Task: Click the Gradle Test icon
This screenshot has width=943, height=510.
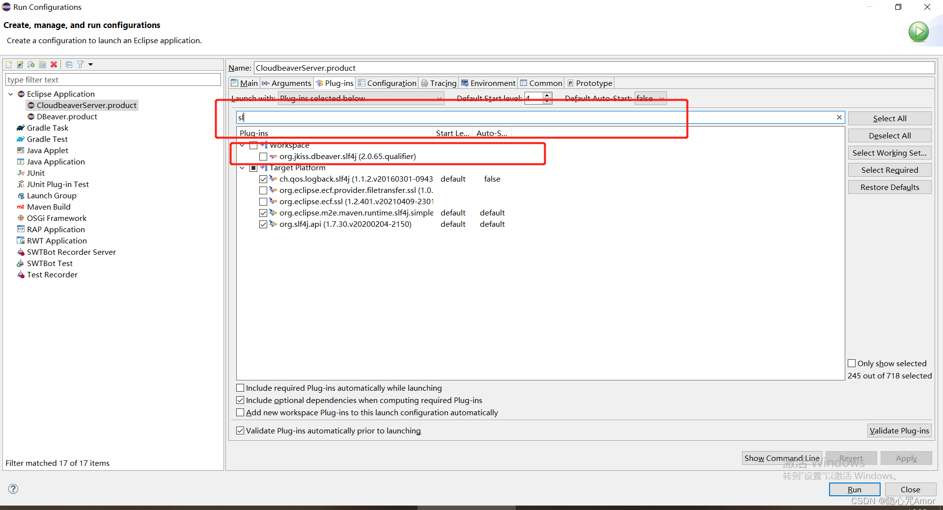Action: pyautogui.click(x=21, y=139)
